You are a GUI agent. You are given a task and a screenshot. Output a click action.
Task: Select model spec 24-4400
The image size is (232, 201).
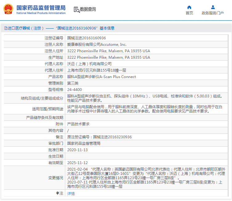point(74,90)
